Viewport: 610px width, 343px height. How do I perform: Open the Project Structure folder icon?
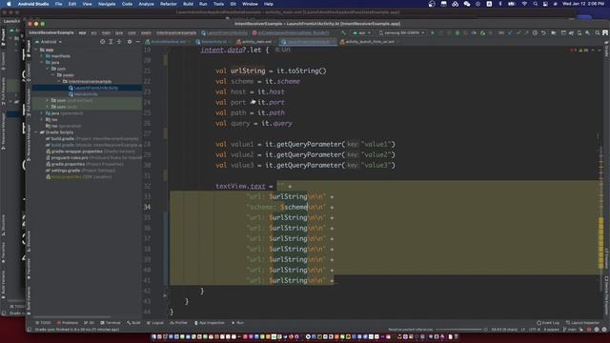click(554, 33)
